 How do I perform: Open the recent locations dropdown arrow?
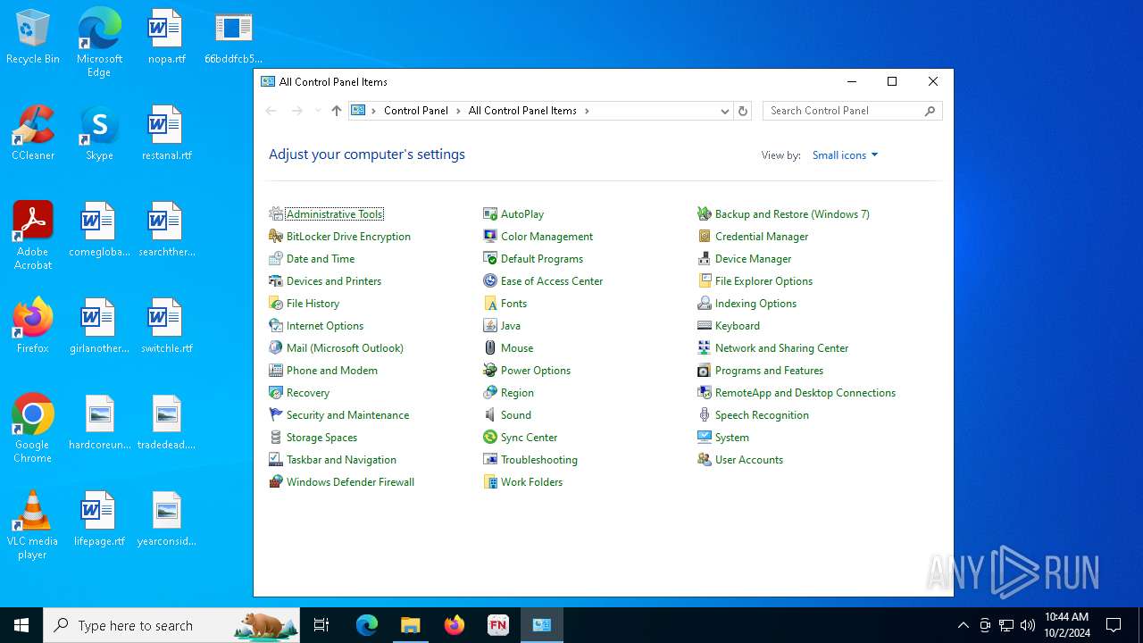317,111
